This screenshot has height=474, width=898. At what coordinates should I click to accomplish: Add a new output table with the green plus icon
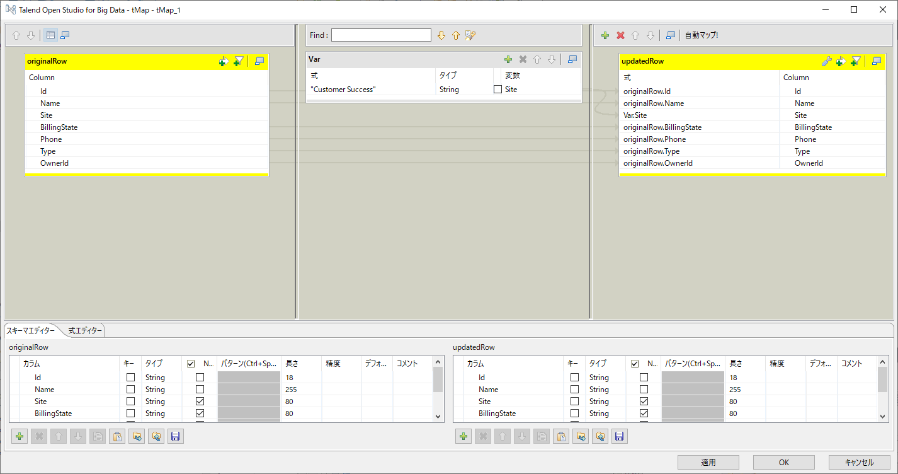click(x=605, y=35)
